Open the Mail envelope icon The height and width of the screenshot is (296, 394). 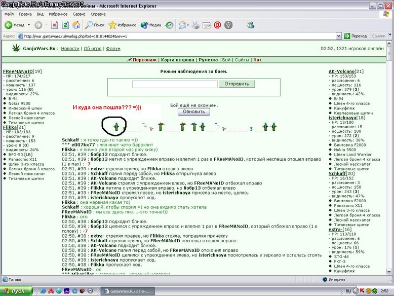point(182,25)
